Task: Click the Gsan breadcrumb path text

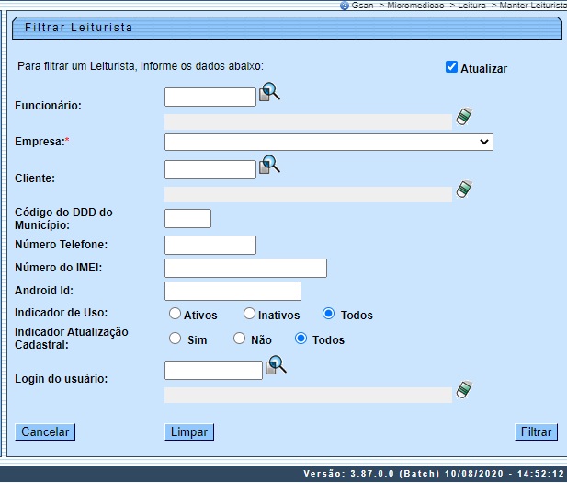Action: 459,6
